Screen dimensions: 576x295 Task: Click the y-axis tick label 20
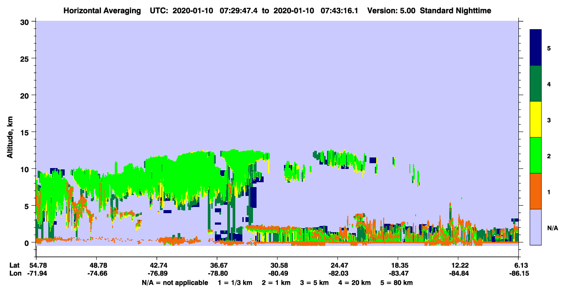coord(26,95)
